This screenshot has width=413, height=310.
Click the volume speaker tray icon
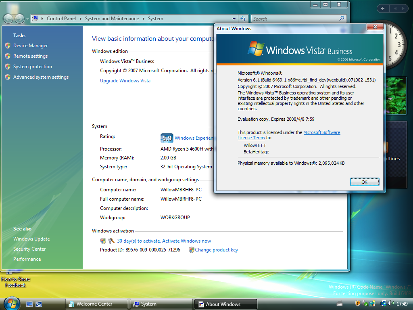click(391, 304)
